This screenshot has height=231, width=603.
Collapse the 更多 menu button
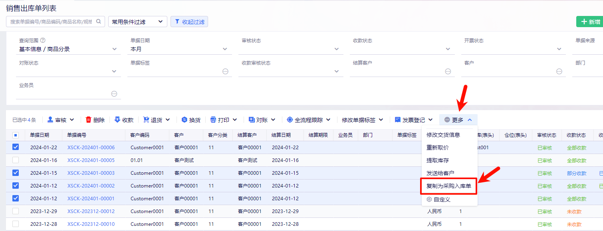click(x=458, y=120)
